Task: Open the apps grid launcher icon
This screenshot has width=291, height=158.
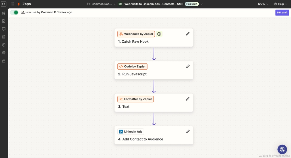Action: [12, 4]
